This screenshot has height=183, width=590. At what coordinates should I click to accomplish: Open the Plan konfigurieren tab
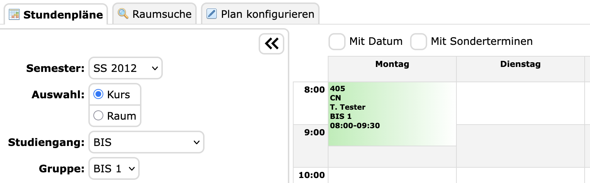point(267,14)
